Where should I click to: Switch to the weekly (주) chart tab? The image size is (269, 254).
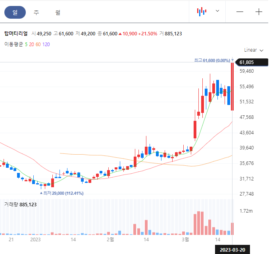click(36, 12)
